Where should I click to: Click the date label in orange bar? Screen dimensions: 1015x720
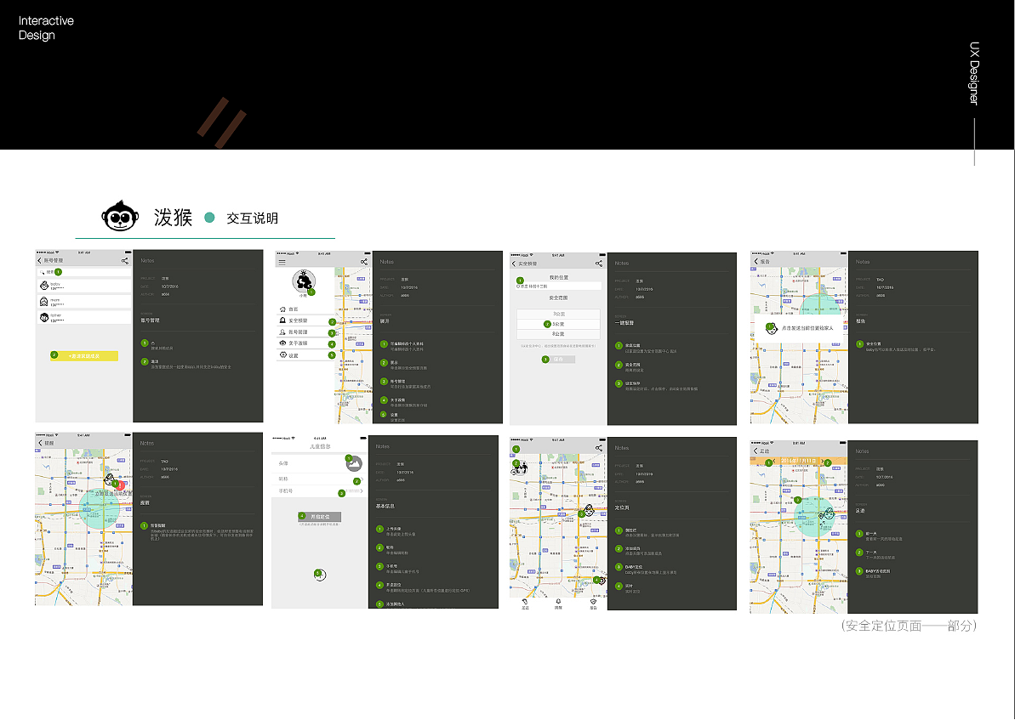pyautogui.click(x=799, y=462)
